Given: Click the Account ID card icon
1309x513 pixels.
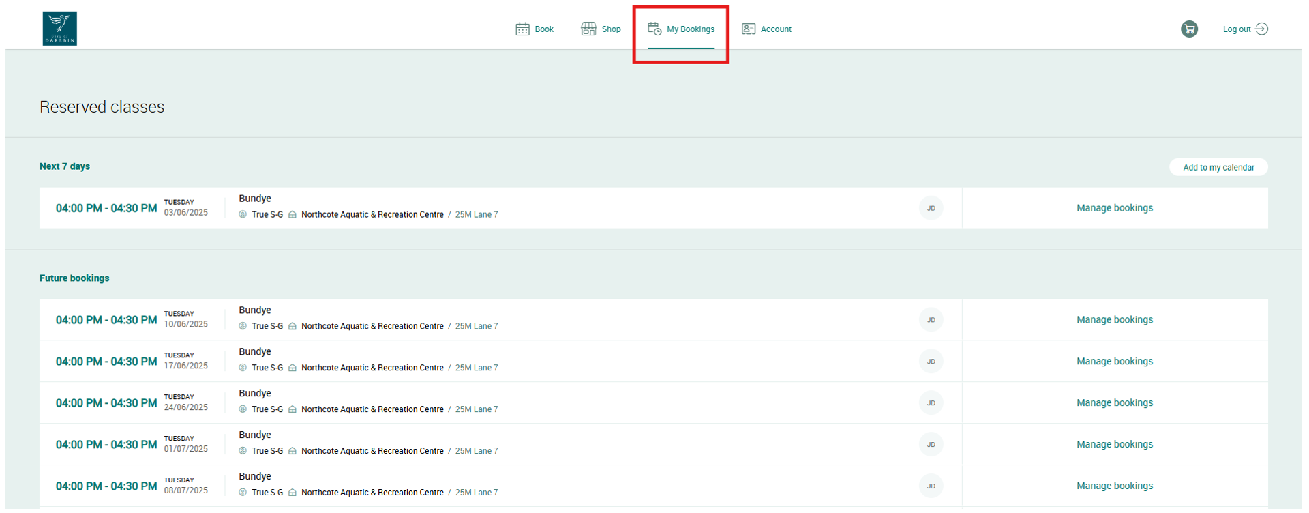Looking at the screenshot, I should click(x=749, y=29).
